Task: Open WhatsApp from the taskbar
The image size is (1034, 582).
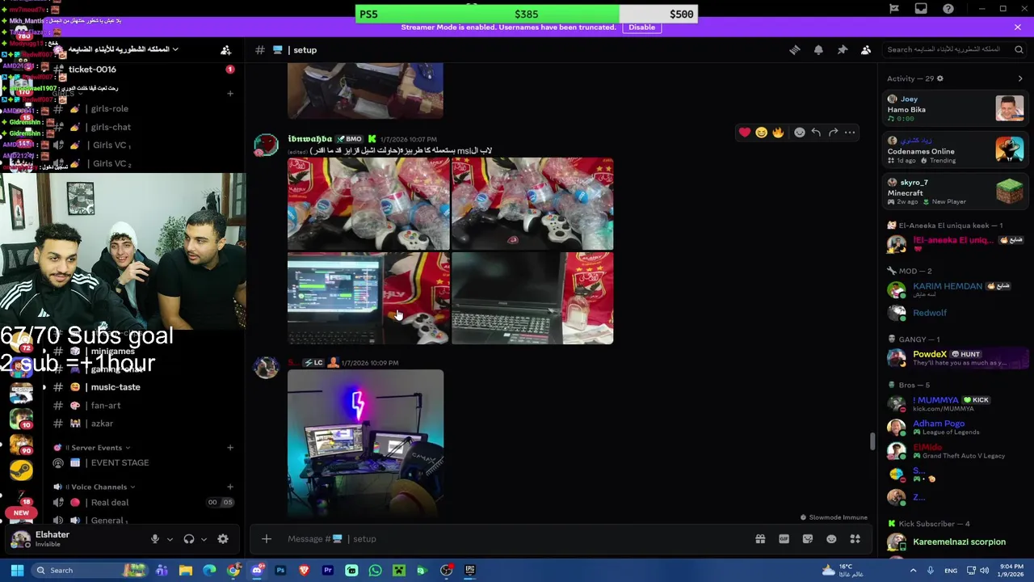Action: [375, 571]
